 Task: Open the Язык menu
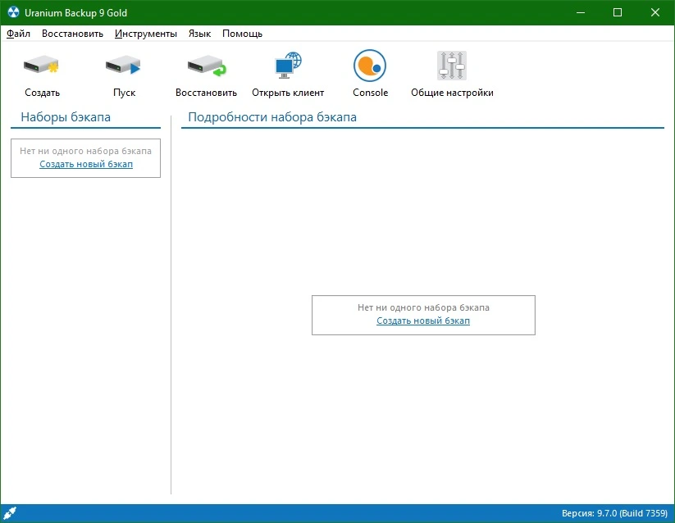tap(199, 34)
